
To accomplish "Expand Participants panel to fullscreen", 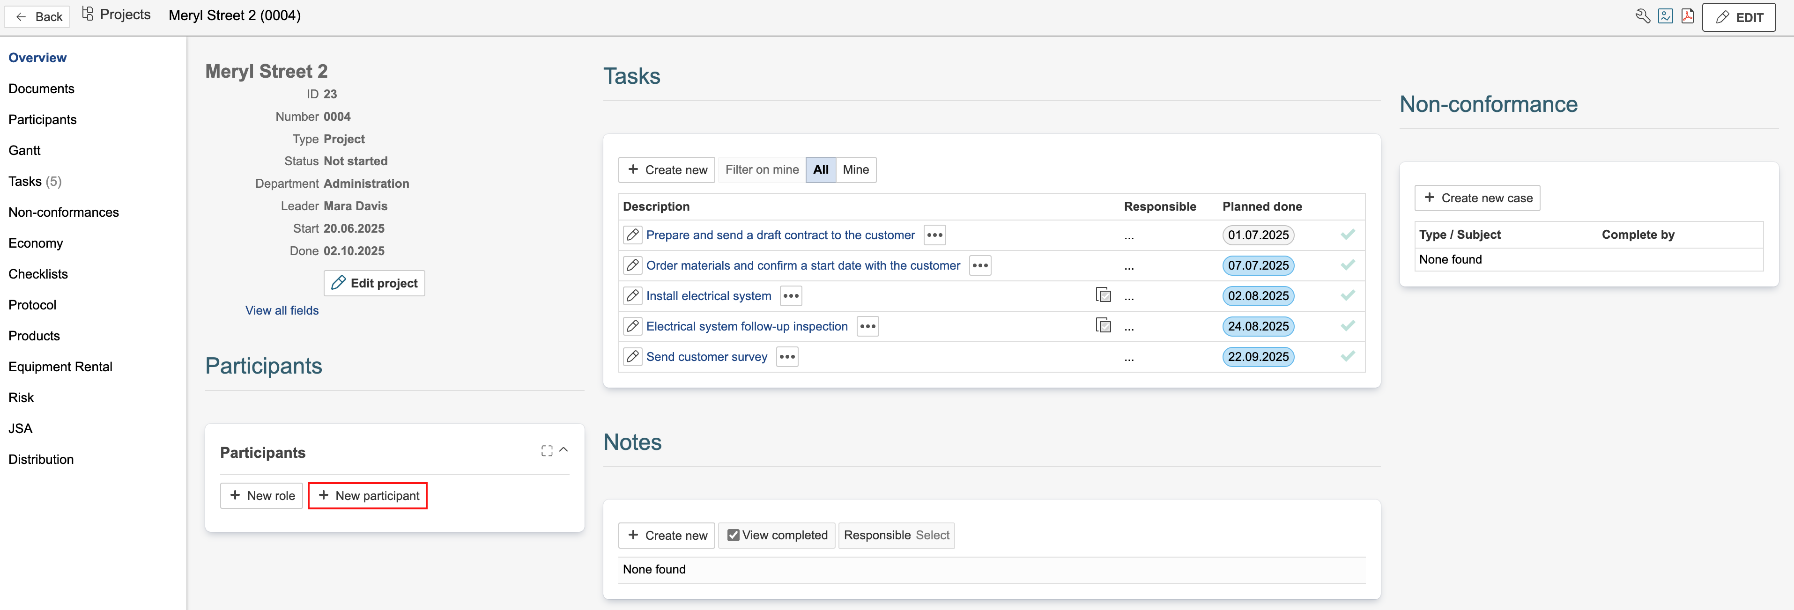I will pyautogui.click(x=547, y=451).
